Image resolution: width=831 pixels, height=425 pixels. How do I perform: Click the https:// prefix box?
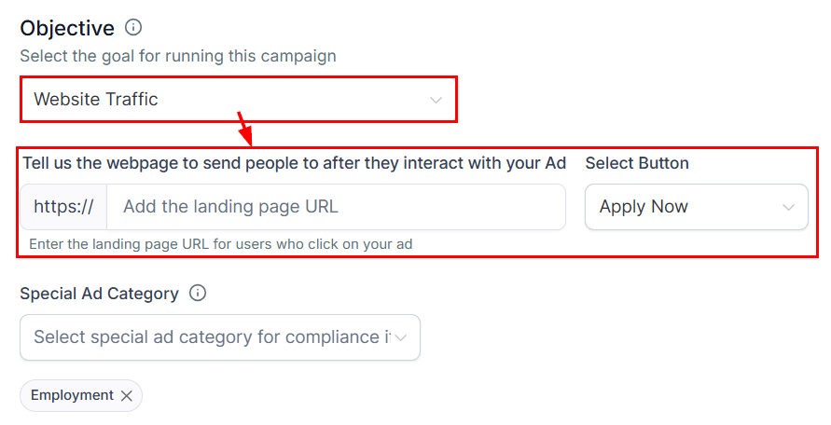(x=63, y=207)
